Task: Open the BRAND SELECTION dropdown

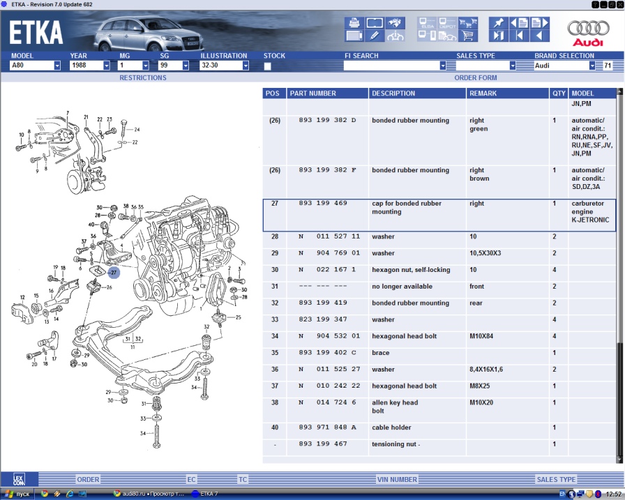Action: tap(592, 66)
